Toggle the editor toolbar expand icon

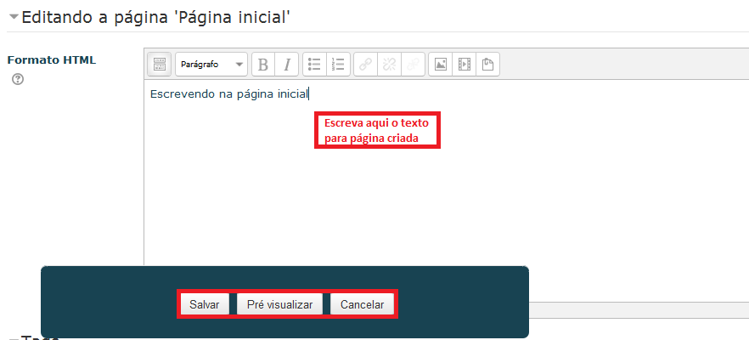click(159, 64)
